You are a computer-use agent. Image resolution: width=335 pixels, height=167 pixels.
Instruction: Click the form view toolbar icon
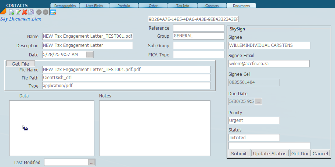[53, 12]
